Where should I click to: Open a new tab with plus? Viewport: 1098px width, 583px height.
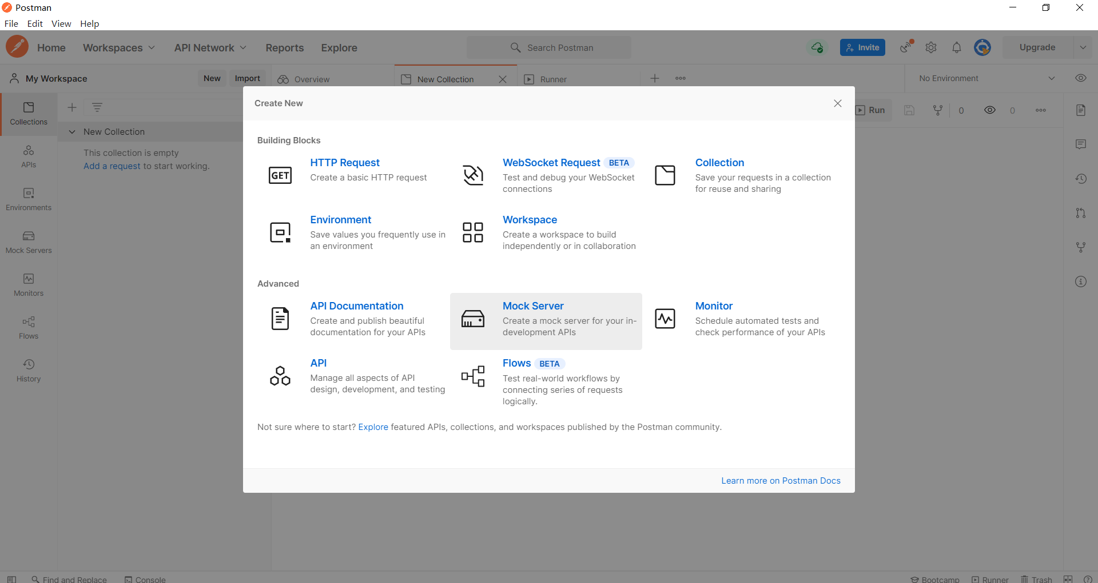tap(655, 79)
